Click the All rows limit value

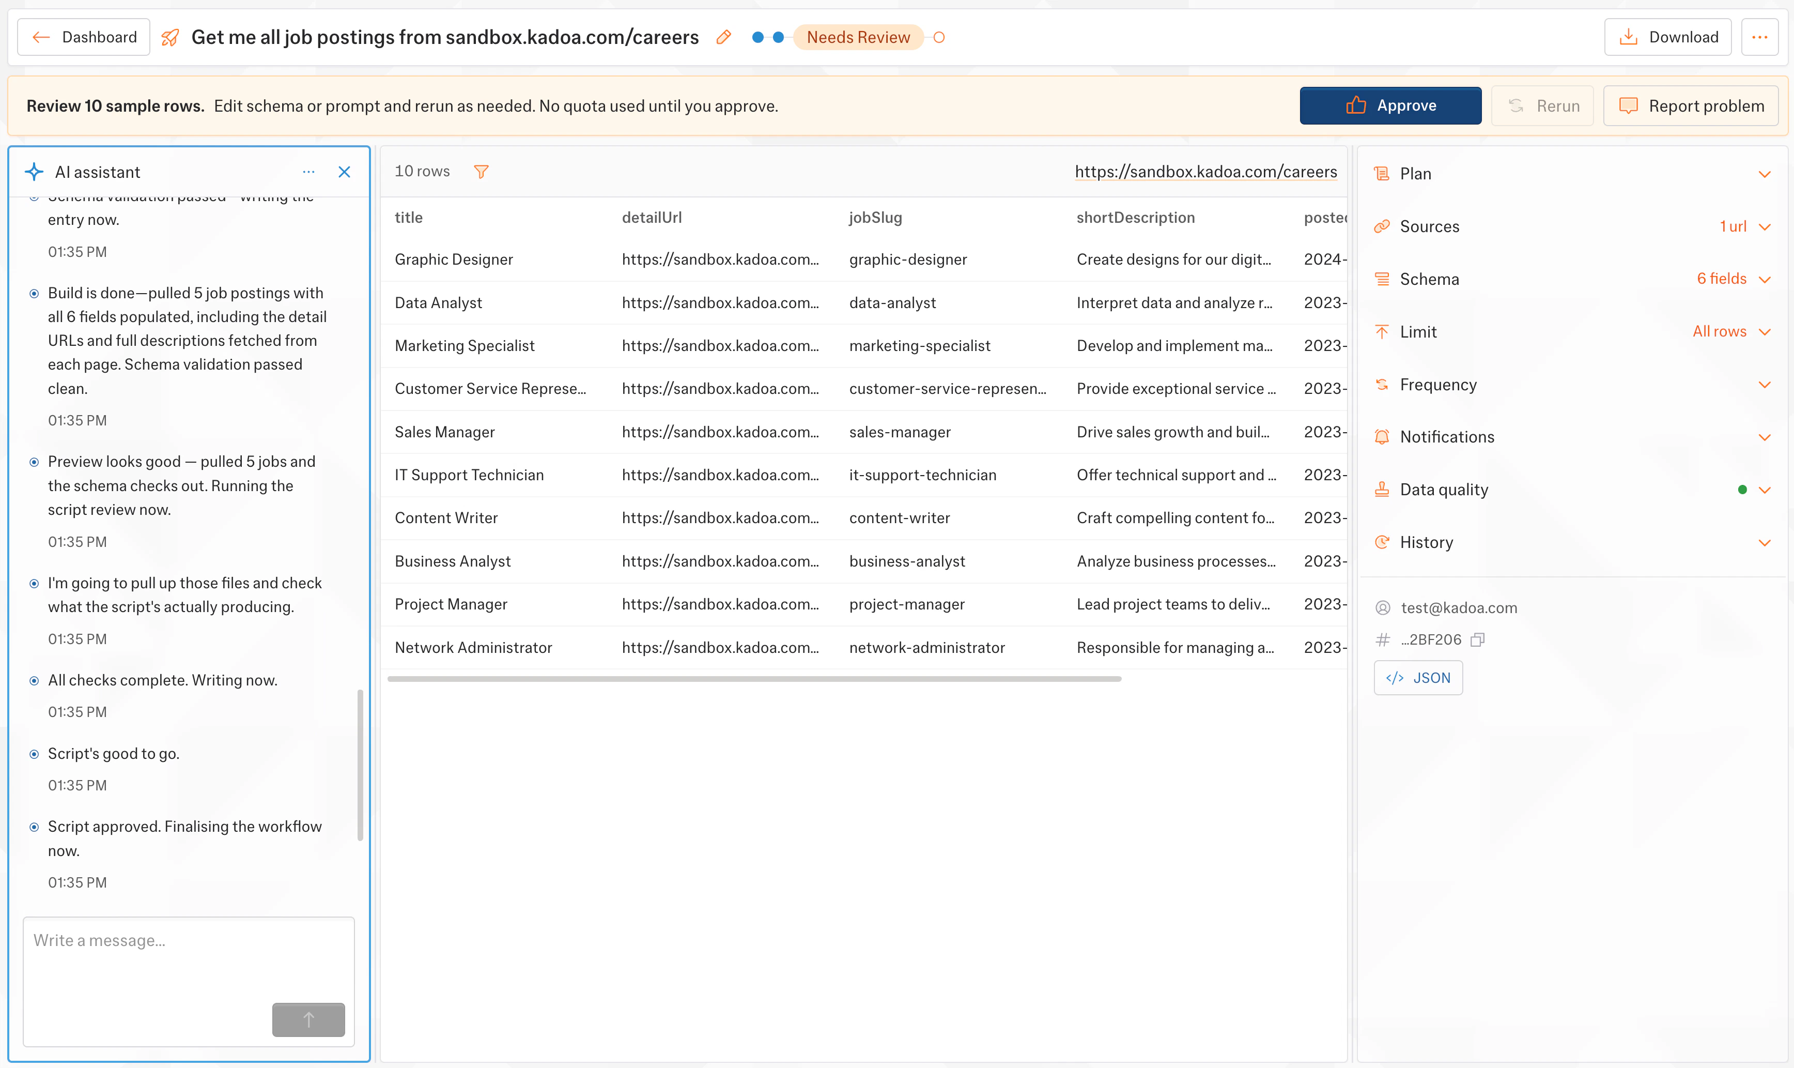1719,331
